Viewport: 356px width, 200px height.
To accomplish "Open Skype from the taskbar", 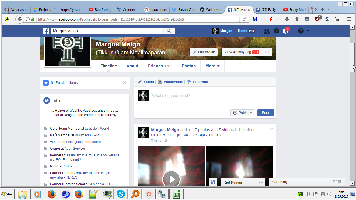I will point(121,194).
